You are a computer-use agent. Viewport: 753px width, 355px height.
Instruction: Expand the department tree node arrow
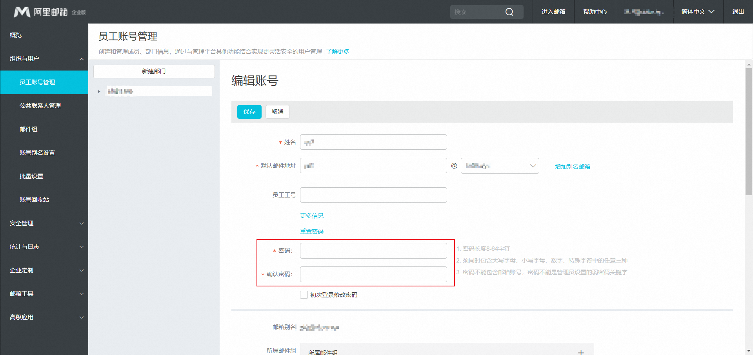(99, 91)
